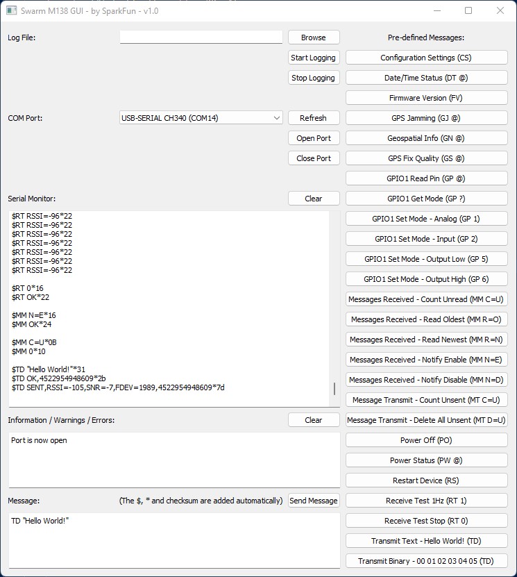Viewport: 517px width, 577px height.
Task: Click the Browse button for log file
Action: (x=314, y=37)
